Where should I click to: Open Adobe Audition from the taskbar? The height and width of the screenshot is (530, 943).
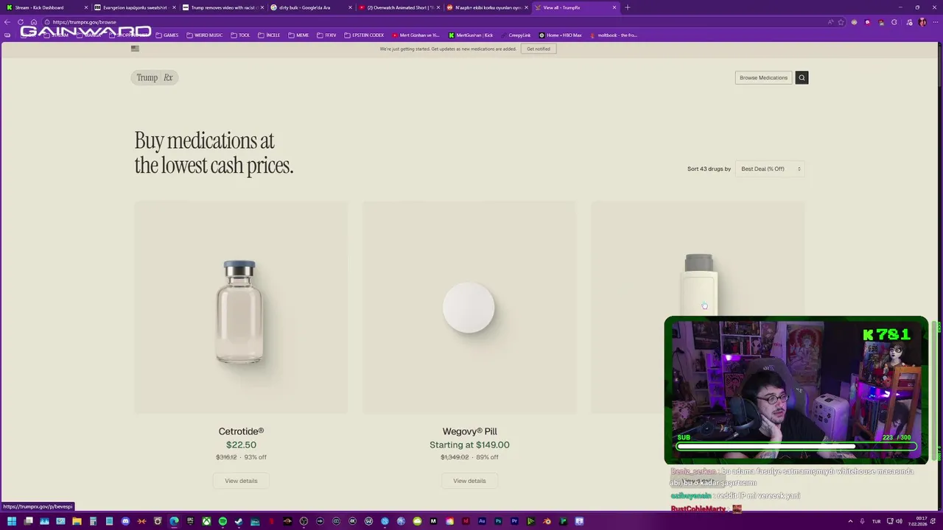tap(482, 521)
